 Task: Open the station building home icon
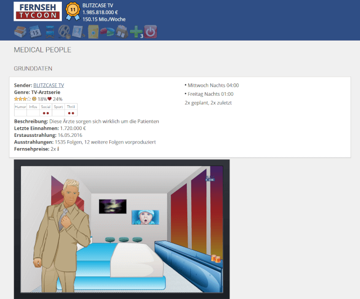(x=20, y=32)
